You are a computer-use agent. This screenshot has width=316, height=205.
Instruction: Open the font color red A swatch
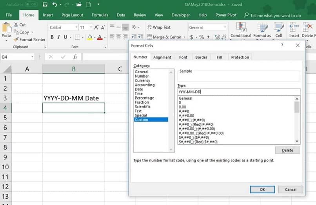tap(99, 37)
